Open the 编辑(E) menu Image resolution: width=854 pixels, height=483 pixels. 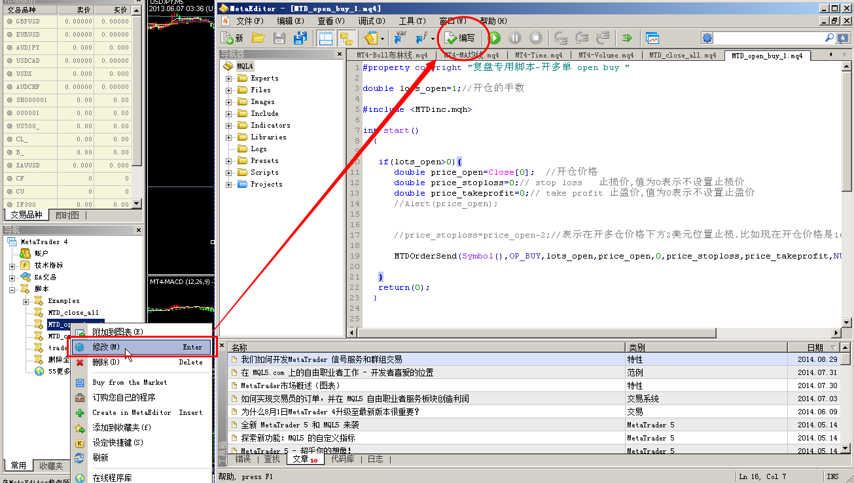coord(291,21)
